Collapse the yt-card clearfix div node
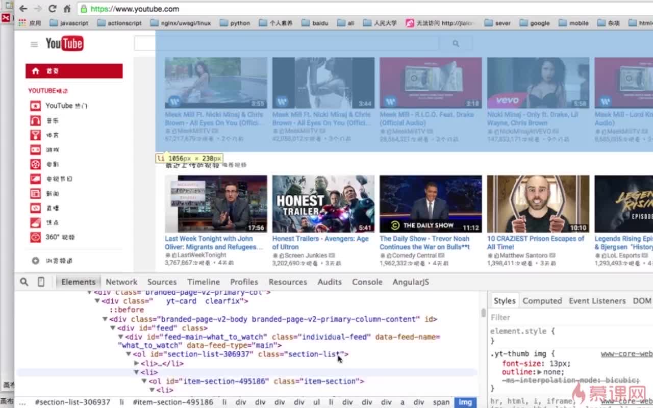This screenshot has width=653, height=408. 97,301
